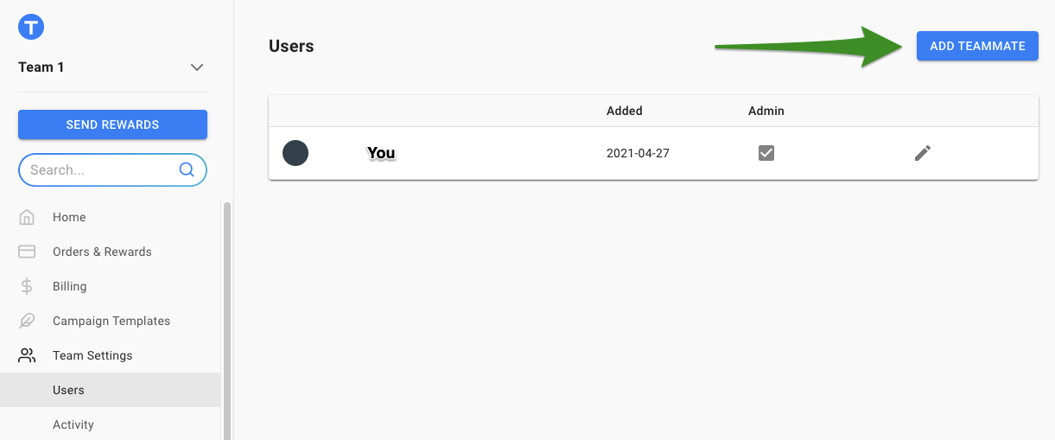Toggle the Admin checkbox for You
This screenshot has width=1055, height=440.
point(766,153)
